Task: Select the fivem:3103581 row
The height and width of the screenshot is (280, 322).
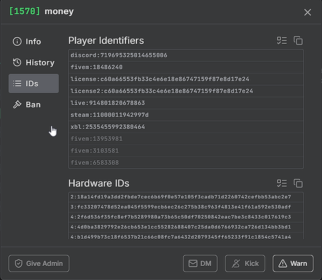Action: (x=186, y=151)
